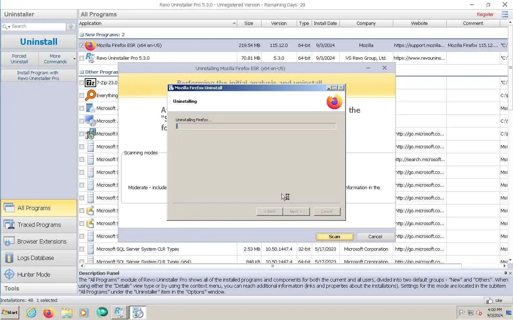This screenshot has width=513, height=320.
Task: Expand the Tools section
Action: coord(38,288)
